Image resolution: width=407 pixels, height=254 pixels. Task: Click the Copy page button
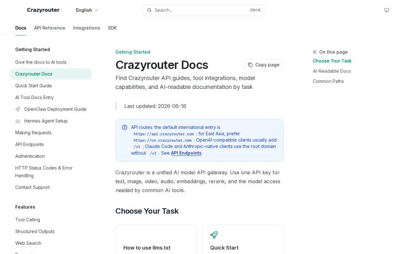click(264, 65)
